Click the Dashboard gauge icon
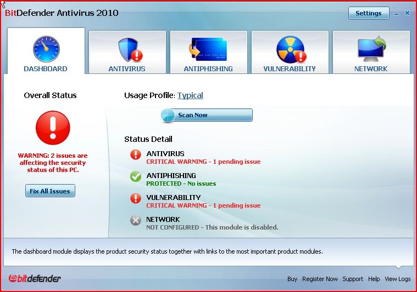The width and height of the screenshot is (417, 292). point(46,49)
